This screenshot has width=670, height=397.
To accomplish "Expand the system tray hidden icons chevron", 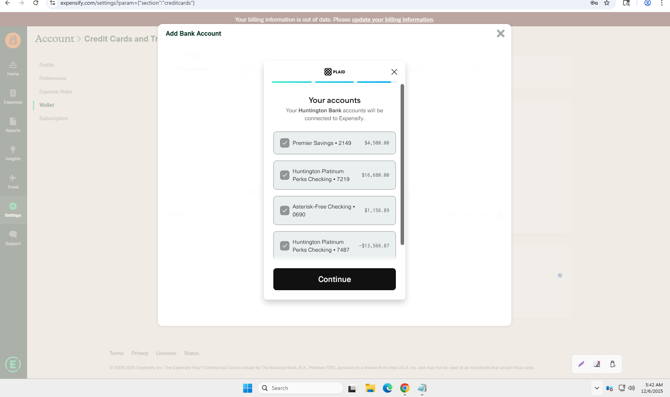I will tap(597, 388).
